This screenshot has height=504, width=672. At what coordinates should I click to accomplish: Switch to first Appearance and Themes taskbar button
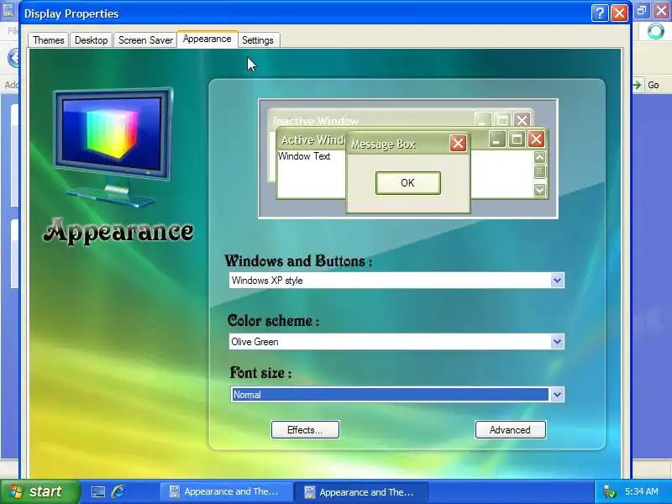(226, 492)
